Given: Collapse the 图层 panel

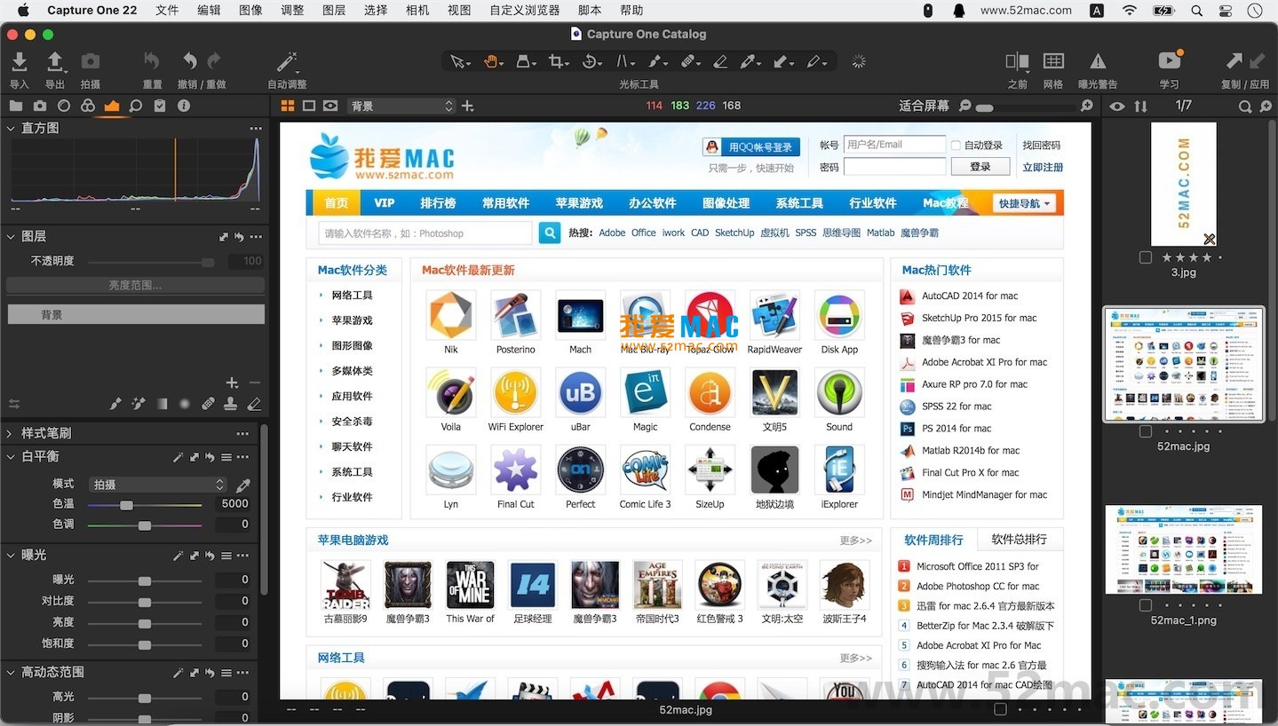Looking at the screenshot, I should point(11,236).
